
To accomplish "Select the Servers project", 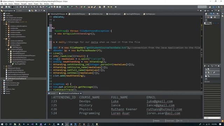I will pos(8,93).
